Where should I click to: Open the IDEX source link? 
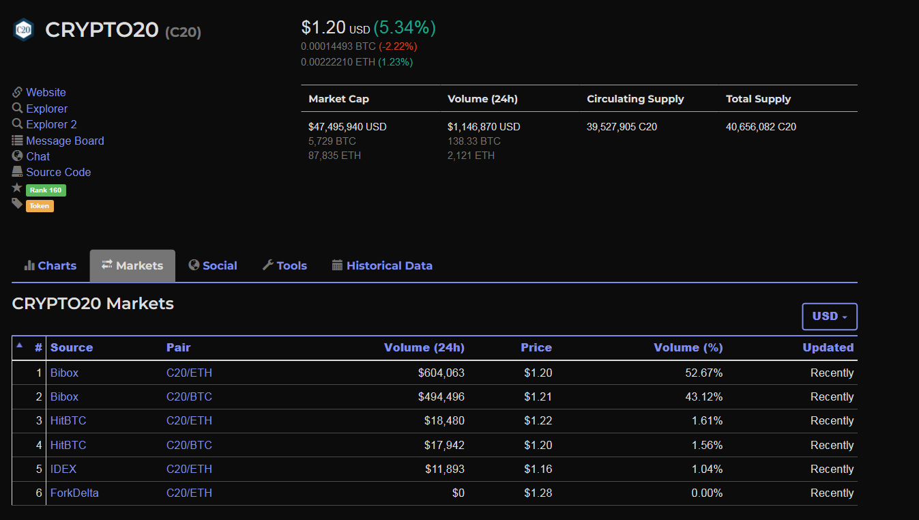pos(63,469)
